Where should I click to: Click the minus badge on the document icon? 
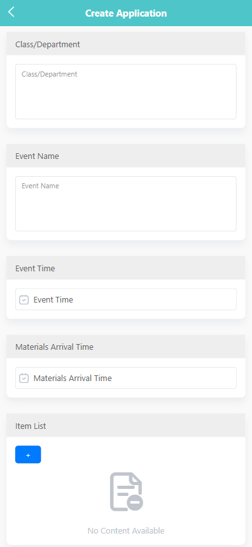point(135,503)
